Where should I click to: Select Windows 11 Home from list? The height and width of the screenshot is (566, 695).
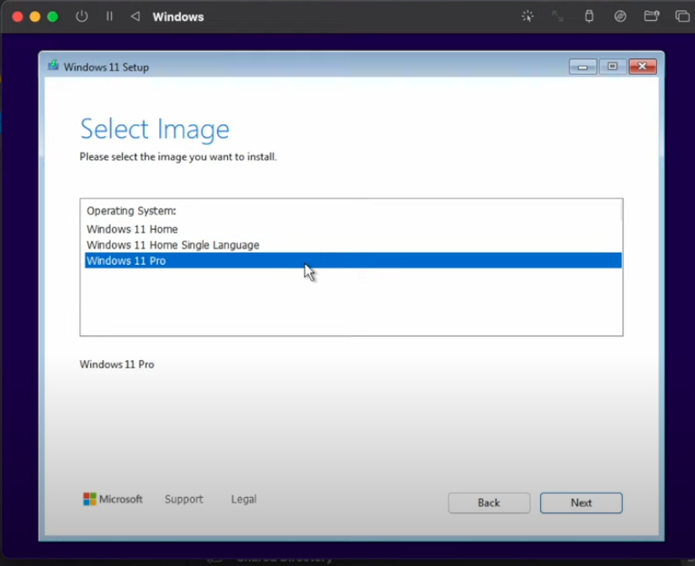353,230
